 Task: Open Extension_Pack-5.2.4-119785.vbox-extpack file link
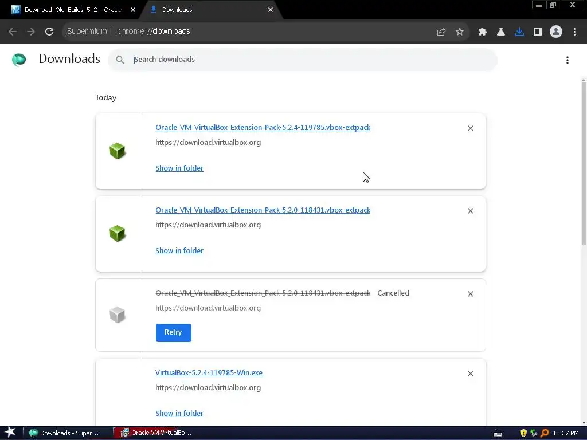pyautogui.click(x=263, y=128)
